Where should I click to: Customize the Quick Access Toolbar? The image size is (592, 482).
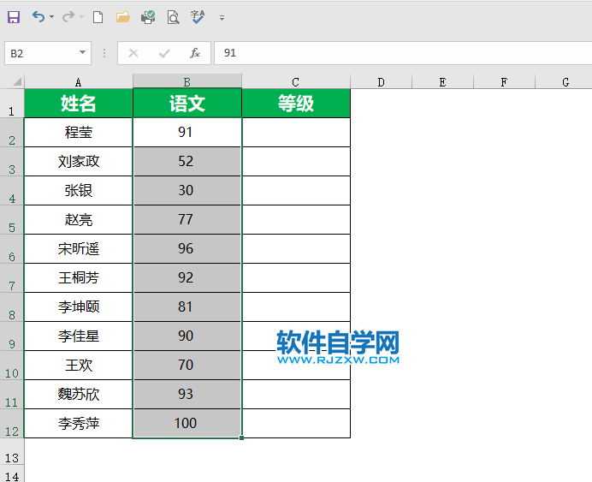point(222,18)
